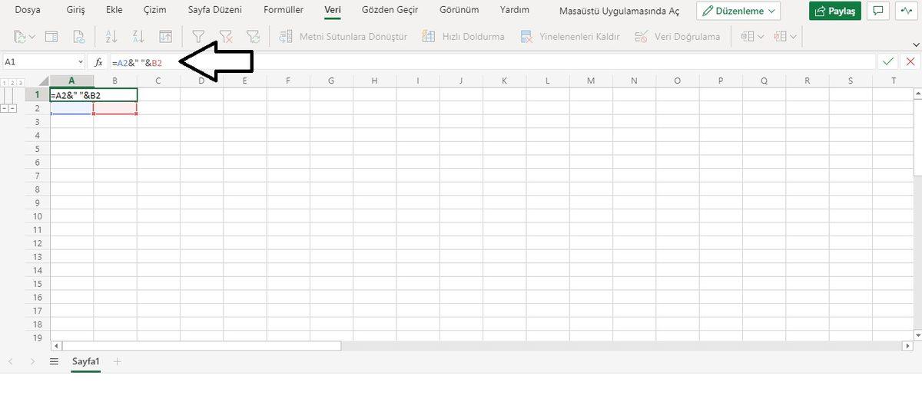This screenshot has width=922, height=405.
Task: Click the horizontal scrollbar thumb
Action: click(x=200, y=346)
